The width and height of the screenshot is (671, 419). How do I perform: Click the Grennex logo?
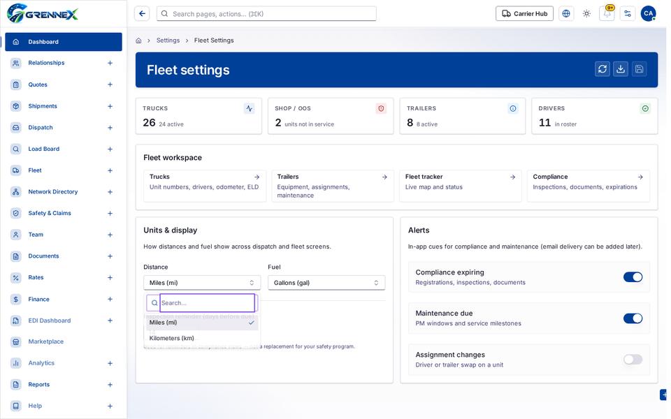pos(43,13)
